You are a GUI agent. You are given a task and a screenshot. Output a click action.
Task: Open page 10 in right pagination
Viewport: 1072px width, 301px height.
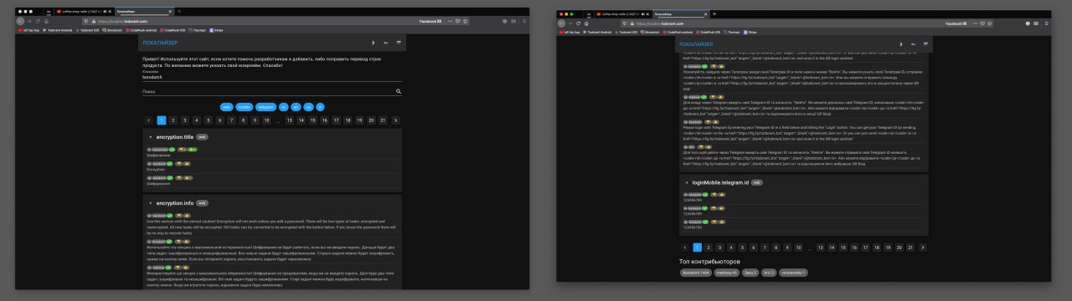[797, 247]
